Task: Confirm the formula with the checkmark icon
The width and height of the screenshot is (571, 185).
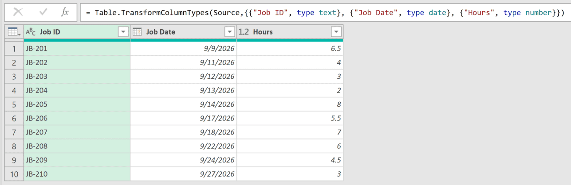Action: pos(43,12)
